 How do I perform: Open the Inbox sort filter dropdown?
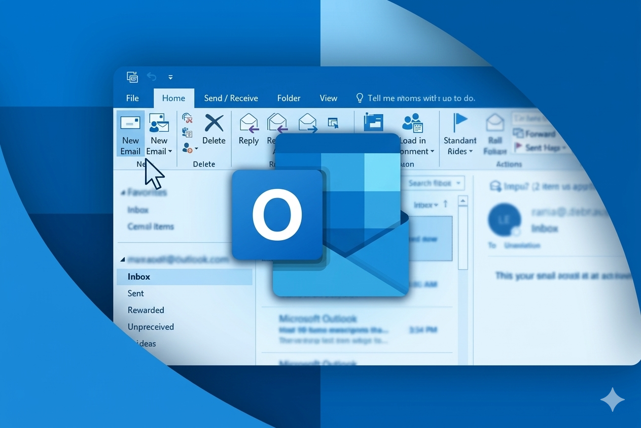click(x=426, y=205)
